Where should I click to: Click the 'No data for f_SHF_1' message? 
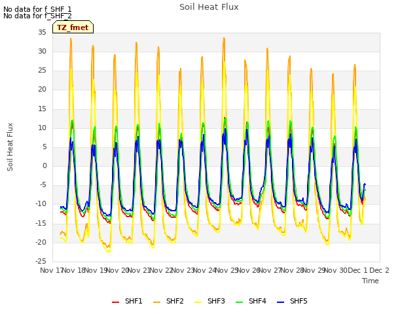(37, 9)
